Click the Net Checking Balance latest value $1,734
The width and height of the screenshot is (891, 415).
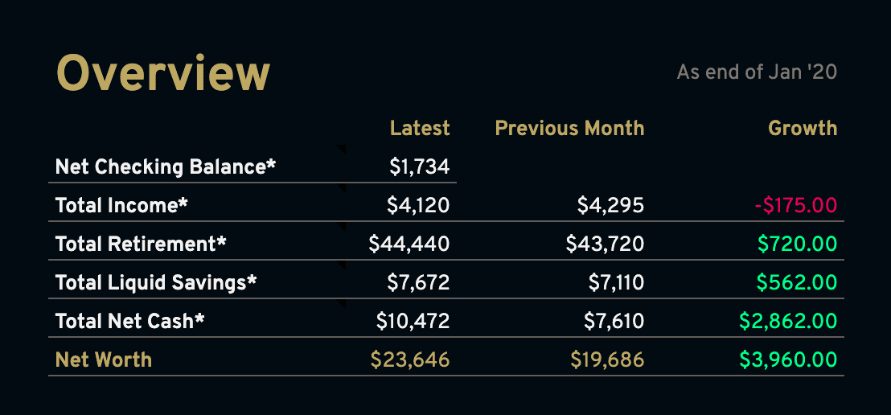tap(419, 167)
